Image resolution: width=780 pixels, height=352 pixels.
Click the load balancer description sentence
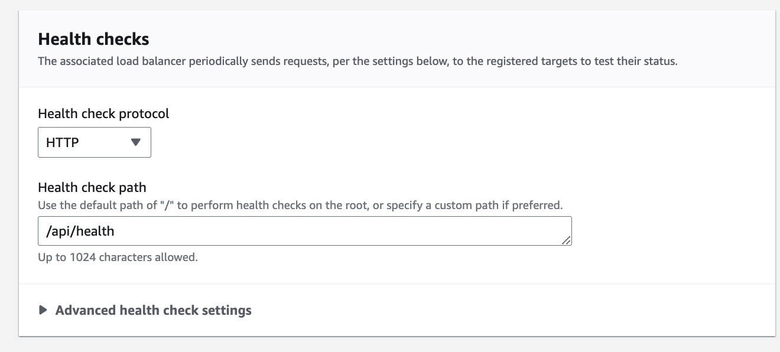357,61
